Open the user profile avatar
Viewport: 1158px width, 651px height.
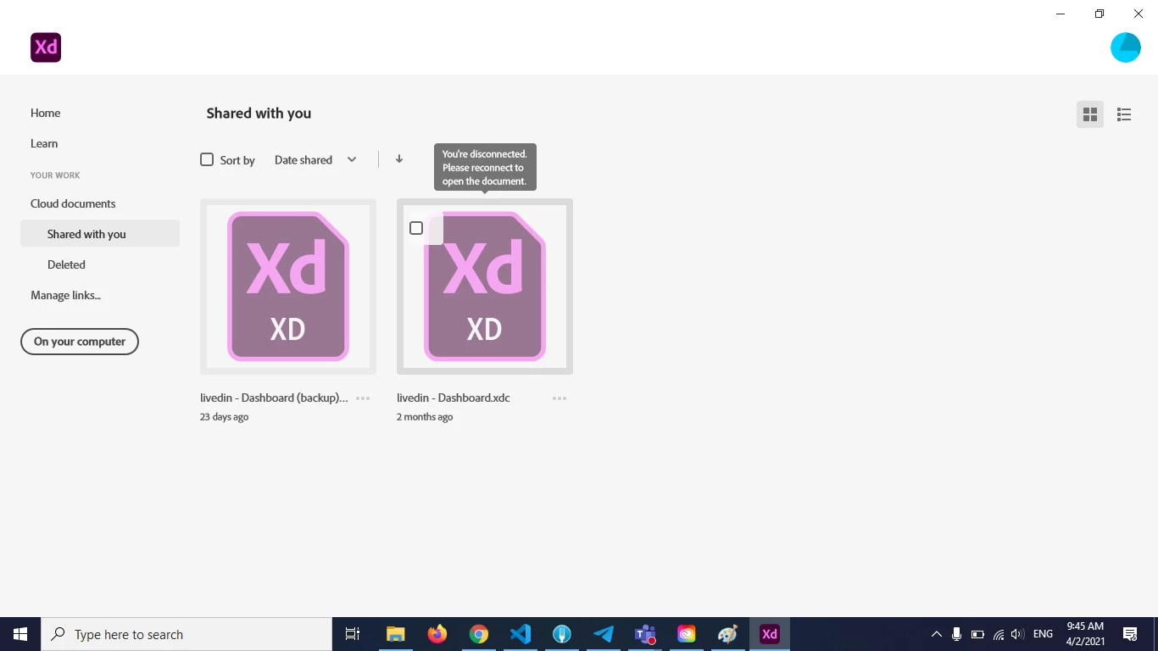[x=1126, y=47]
